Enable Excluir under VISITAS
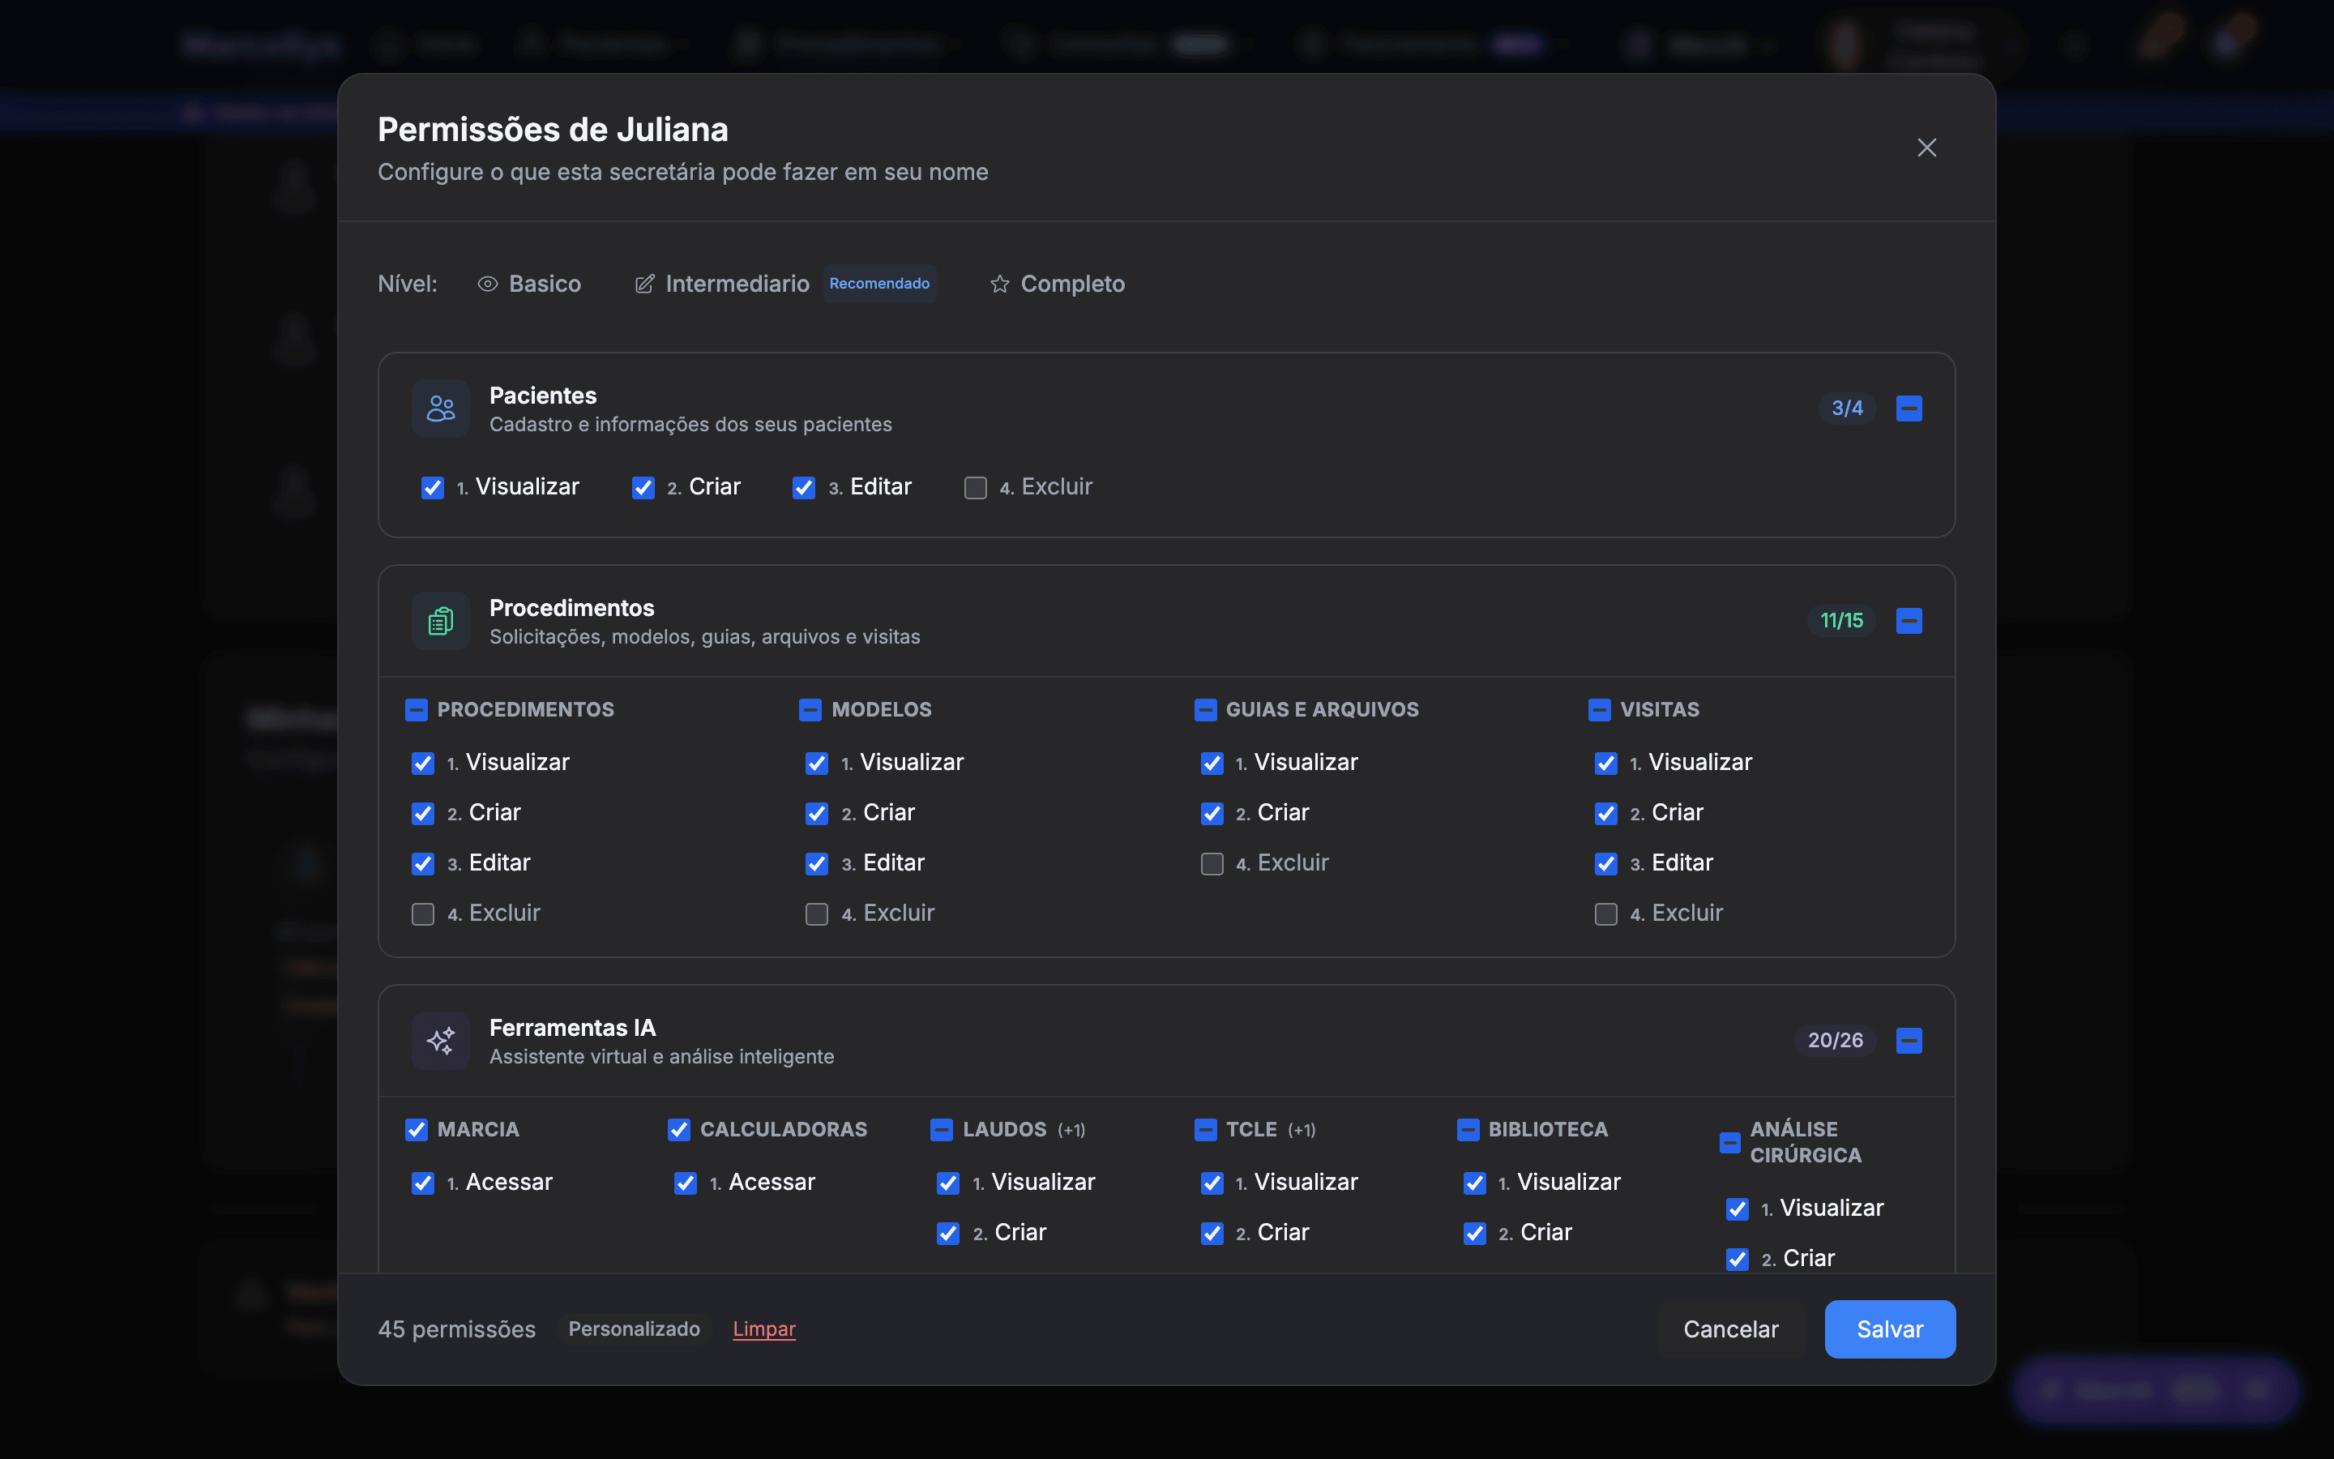The image size is (2334, 1459). 1605,913
